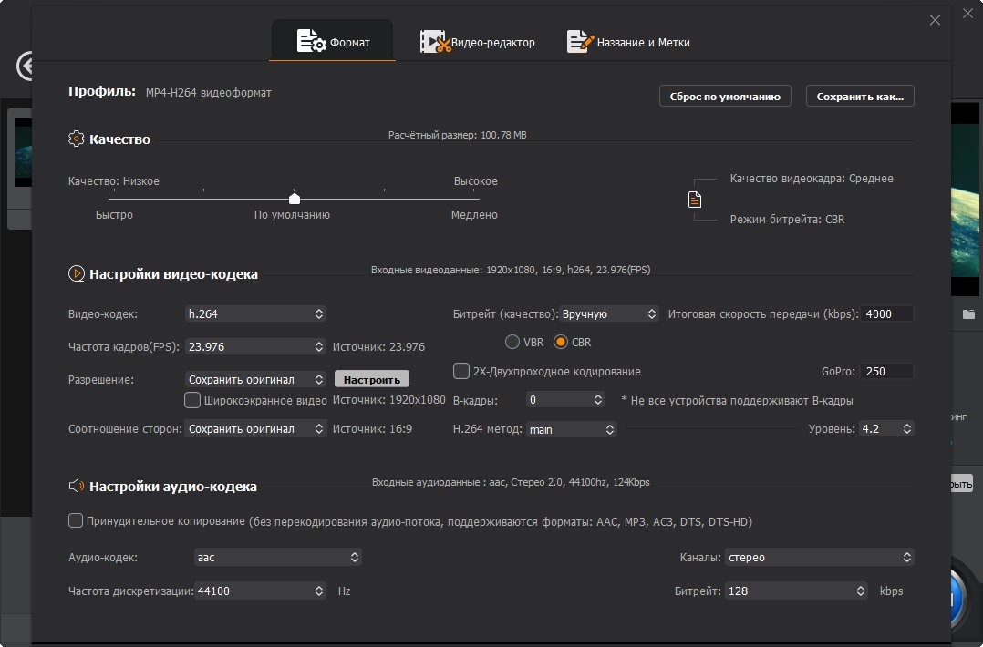Toggle the Широкоэкранное видео checkbox

[x=191, y=400]
